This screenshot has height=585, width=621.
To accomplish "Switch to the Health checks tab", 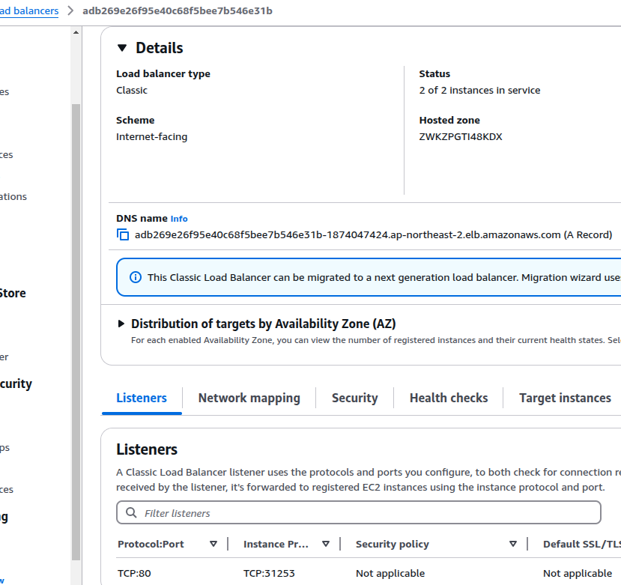I will (x=449, y=398).
